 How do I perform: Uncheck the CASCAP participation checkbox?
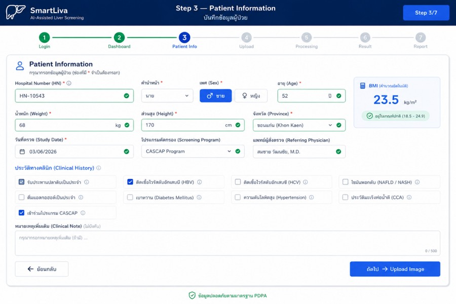(x=21, y=213)
